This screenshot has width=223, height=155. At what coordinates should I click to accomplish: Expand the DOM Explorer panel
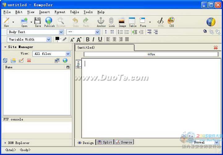(5, 143)
